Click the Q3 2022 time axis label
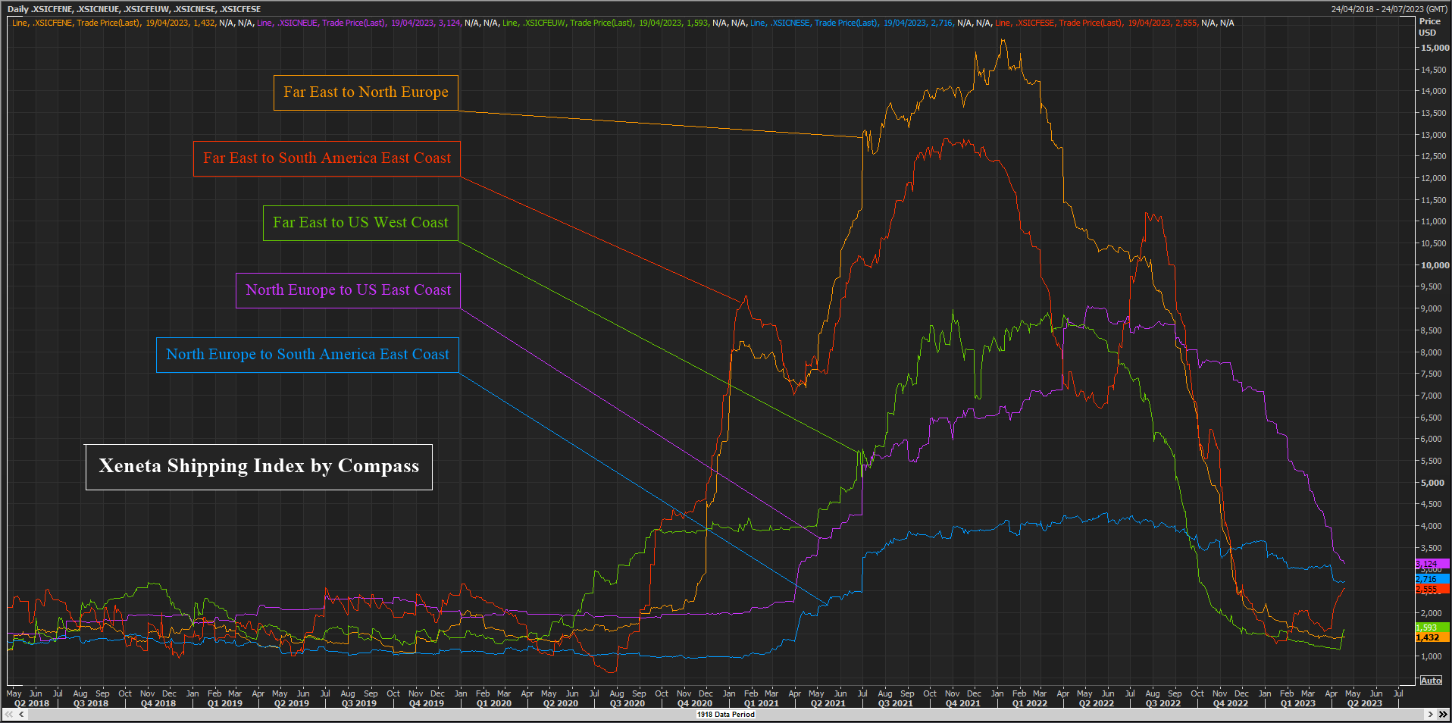Image resolution: width=1452 pixels, height=723 pixels. [1163, 703]
